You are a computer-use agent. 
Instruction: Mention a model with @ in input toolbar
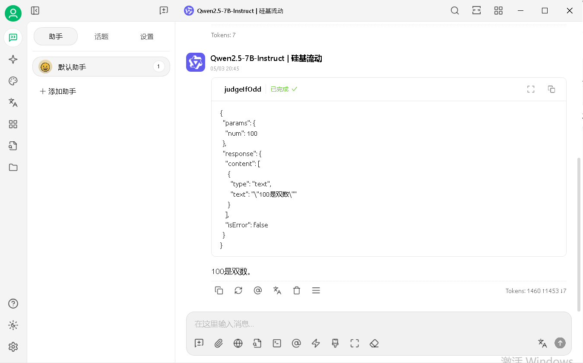[x=296, y=343]
